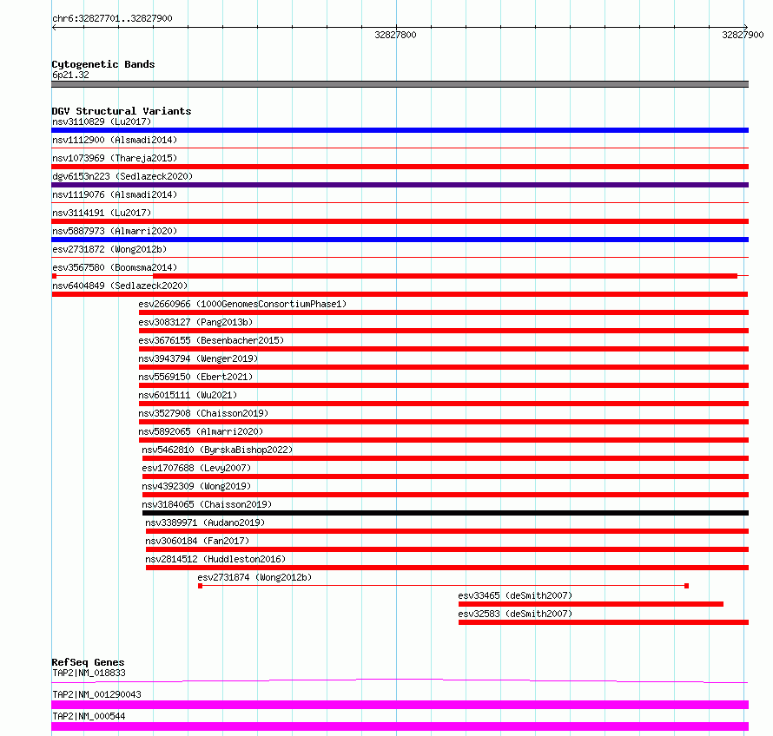Open nsv1073969 (Thareja2015) variant
This screenshot has height=736, width=773.
point(115,158)
